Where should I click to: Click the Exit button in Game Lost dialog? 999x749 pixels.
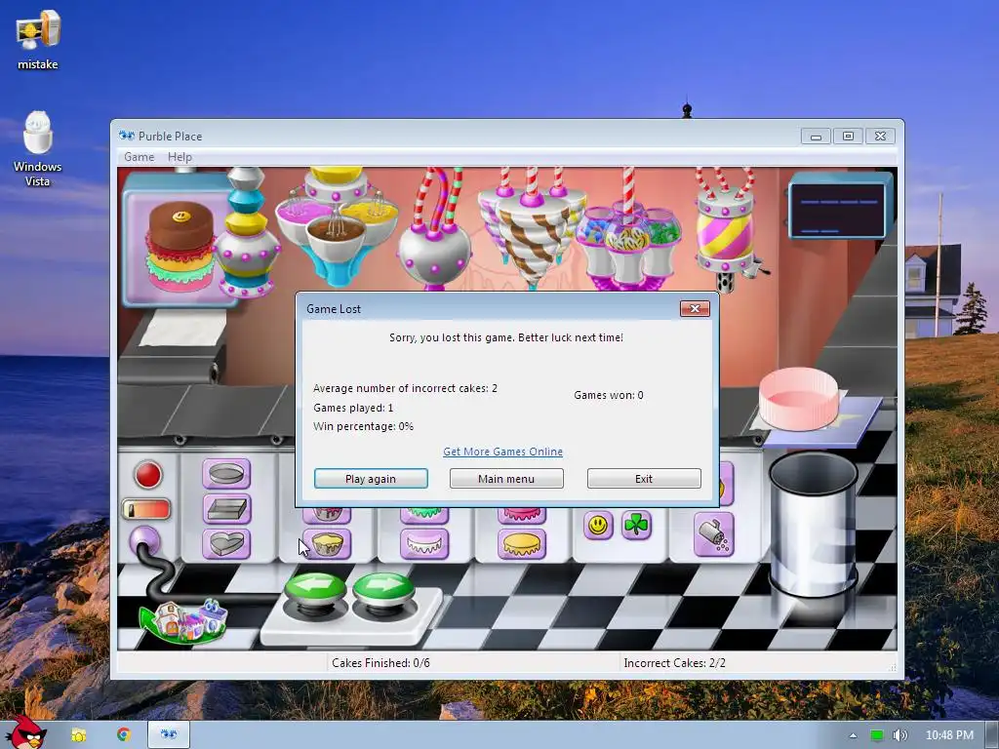point(644,478)
